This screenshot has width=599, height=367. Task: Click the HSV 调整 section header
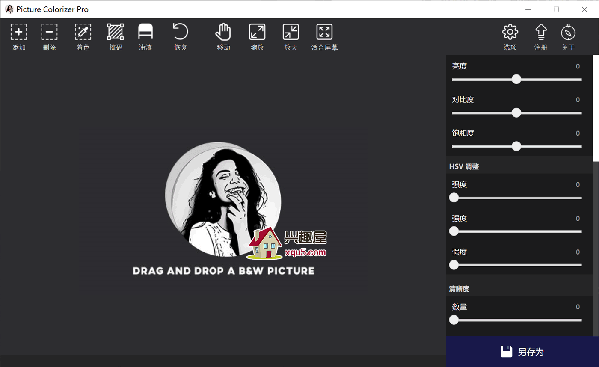pos(464,166)
